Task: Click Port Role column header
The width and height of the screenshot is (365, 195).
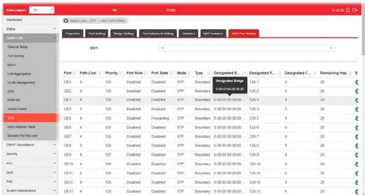Action: pyautogui.click(x=134, y=73)
